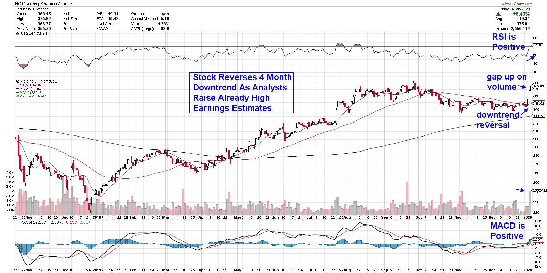The width and height of the screenshot is (547, 273).
Task: Click the 330.73 MA(200) tag on the right axis
Action: 538,116
